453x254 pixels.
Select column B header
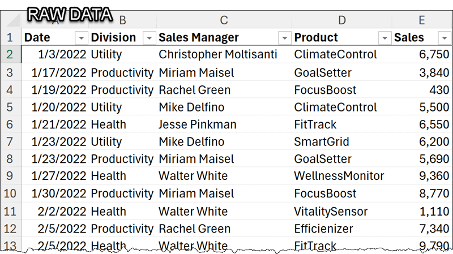click(x=122, y=20)
